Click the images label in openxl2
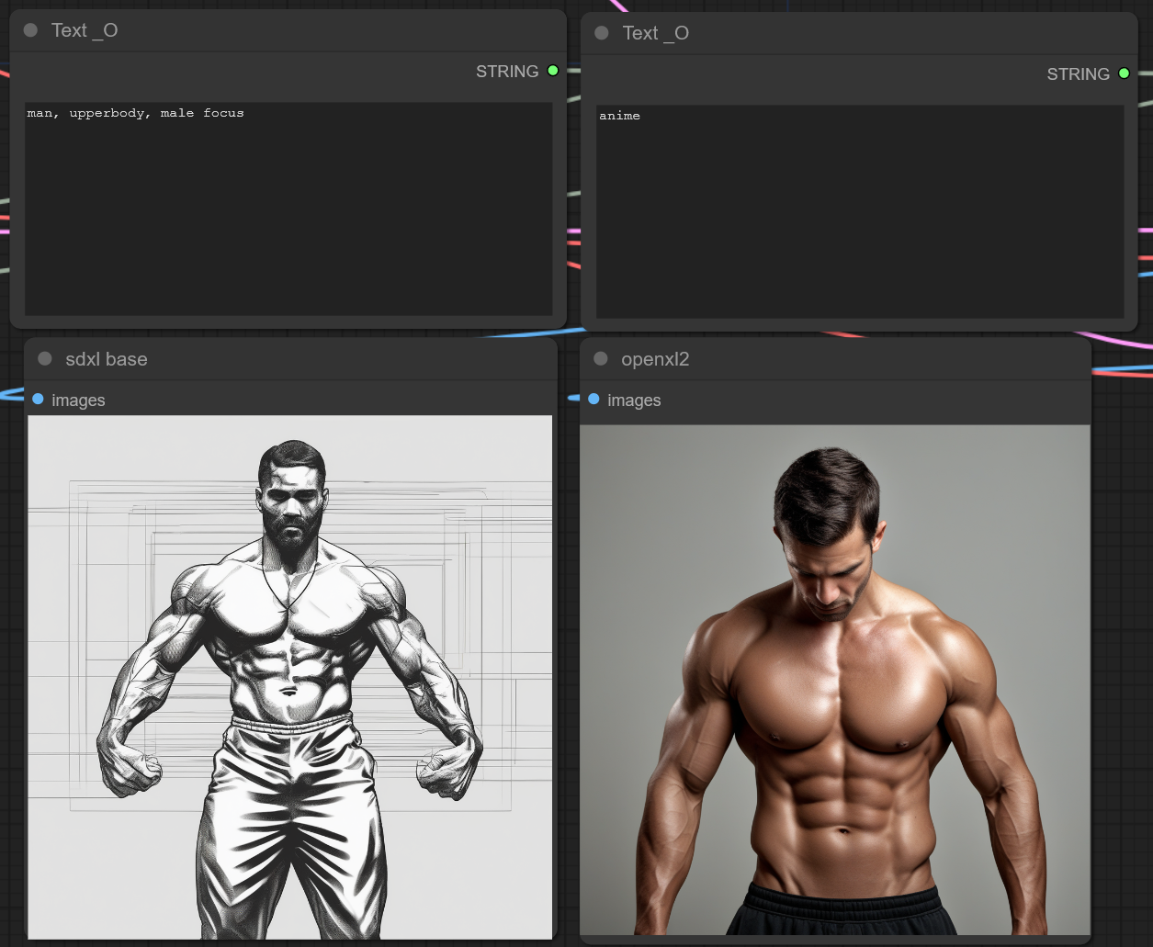This screenshot has width=1153, height=947. coord(634,400)
